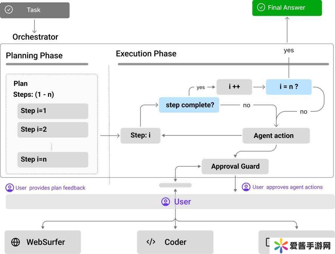Click the user icon beside approves agent actions
Image resolution: width=335 pixels, height=254 pixels.
[x=246, y=187]
